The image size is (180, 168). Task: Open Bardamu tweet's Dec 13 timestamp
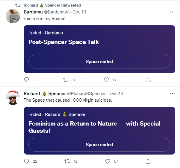pyautogui.click(x=79, y=12)
